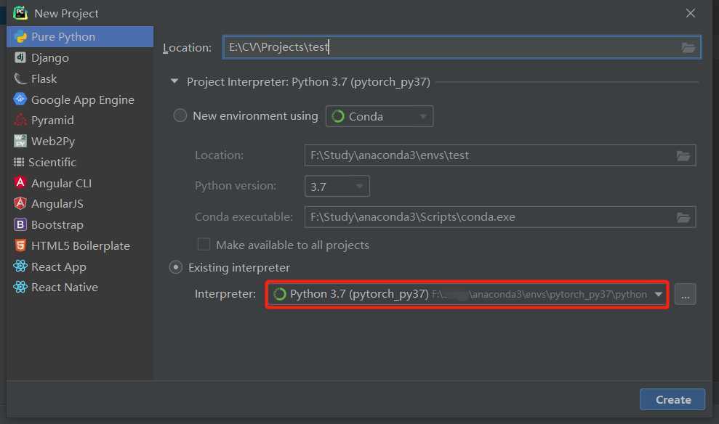
Task: Click environment location field F:\Study\anaconda3\envs\test
Action: point(500,155)
